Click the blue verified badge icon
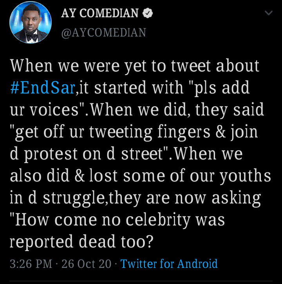This screenshot has height=284, width=282. coord(148,13)
